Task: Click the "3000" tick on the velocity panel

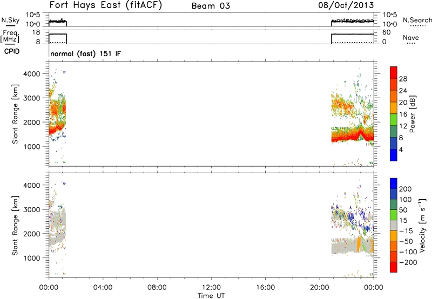Action: (x=32, y=209)
